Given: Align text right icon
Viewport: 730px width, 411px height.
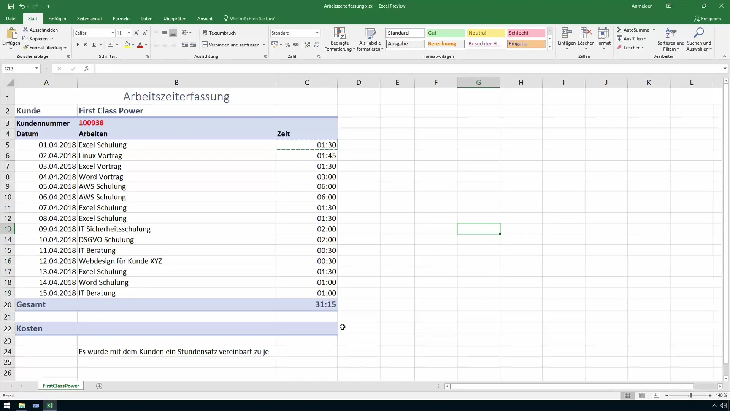Looking at the screenshot, I should (173, 45).
